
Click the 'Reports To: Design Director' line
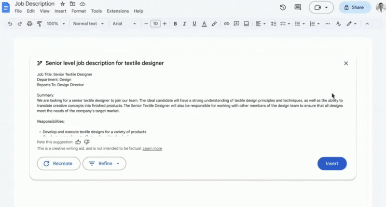(x=60, y=85)
